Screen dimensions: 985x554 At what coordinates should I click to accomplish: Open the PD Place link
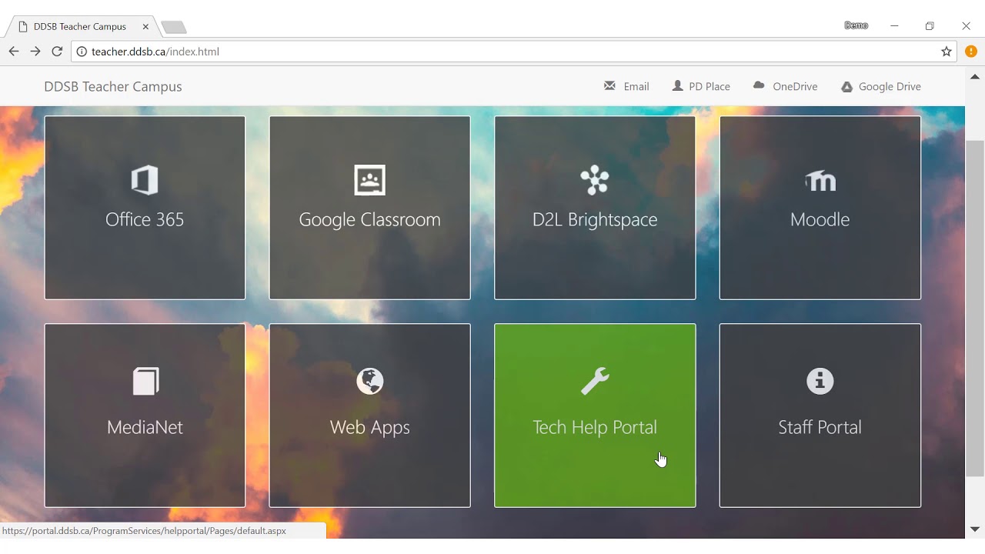701,86
